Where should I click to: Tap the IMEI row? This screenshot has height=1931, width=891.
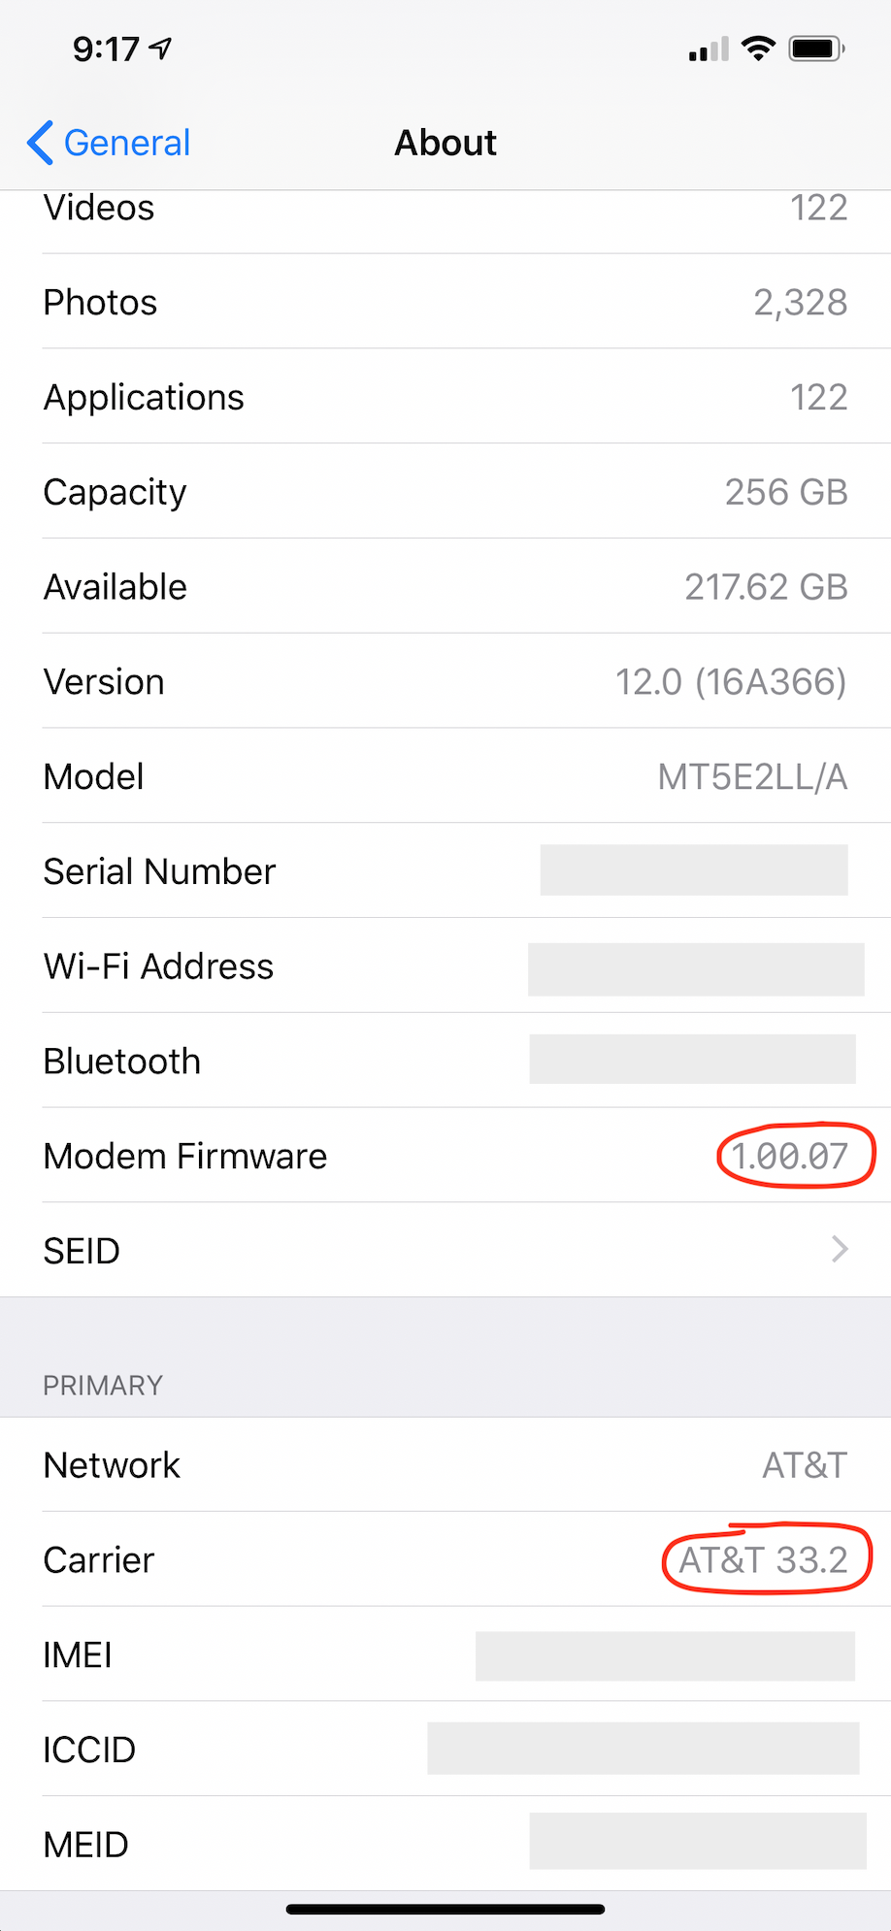445,1654
